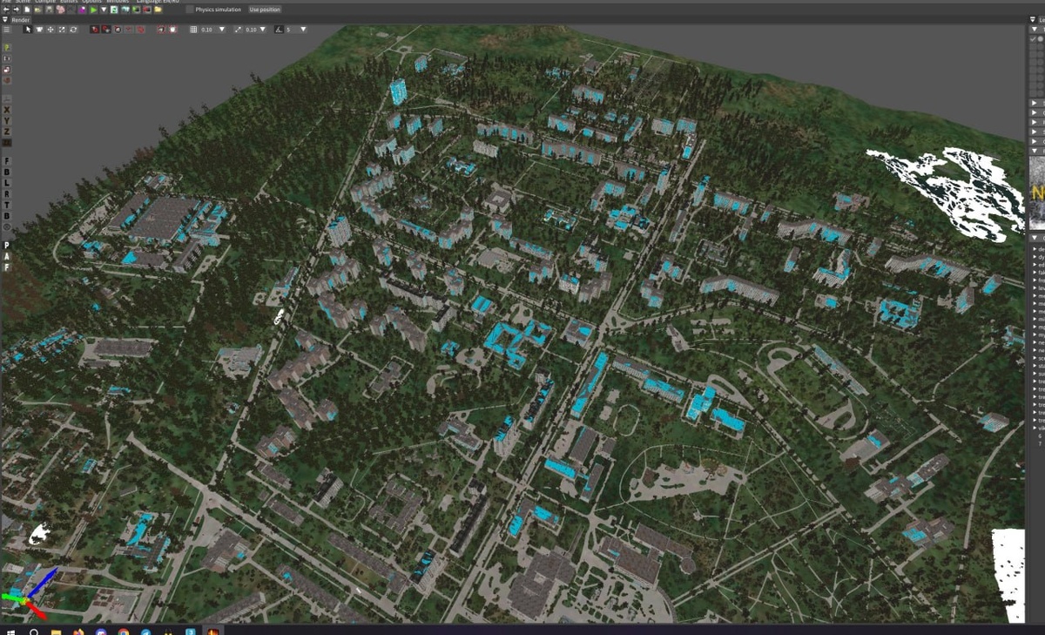
Task: Open the angle snap value dropdown
Action: tap(303, 30)
